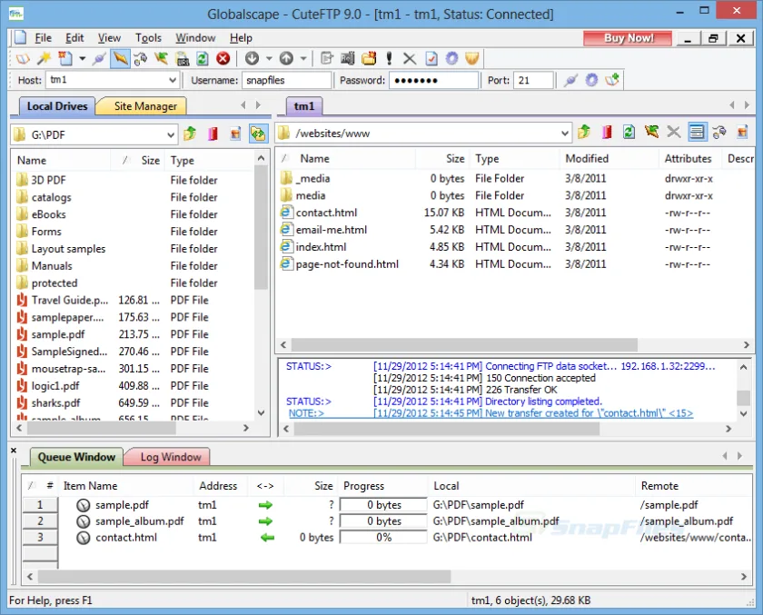
Task: Click the Upload arrow icon in toolbar
Action: pos(286,58)
